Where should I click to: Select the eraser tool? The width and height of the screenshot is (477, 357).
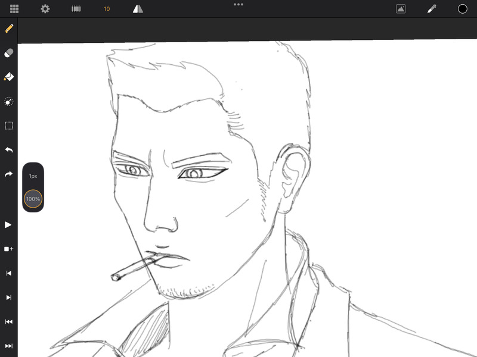click(9, 53)
